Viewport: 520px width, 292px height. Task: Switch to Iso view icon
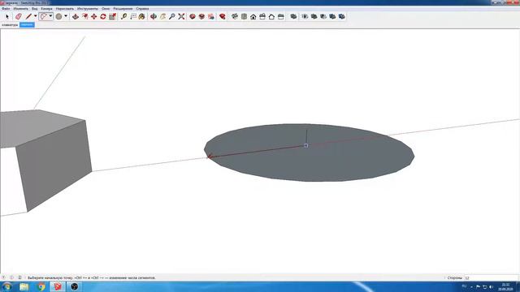[235, 16]
